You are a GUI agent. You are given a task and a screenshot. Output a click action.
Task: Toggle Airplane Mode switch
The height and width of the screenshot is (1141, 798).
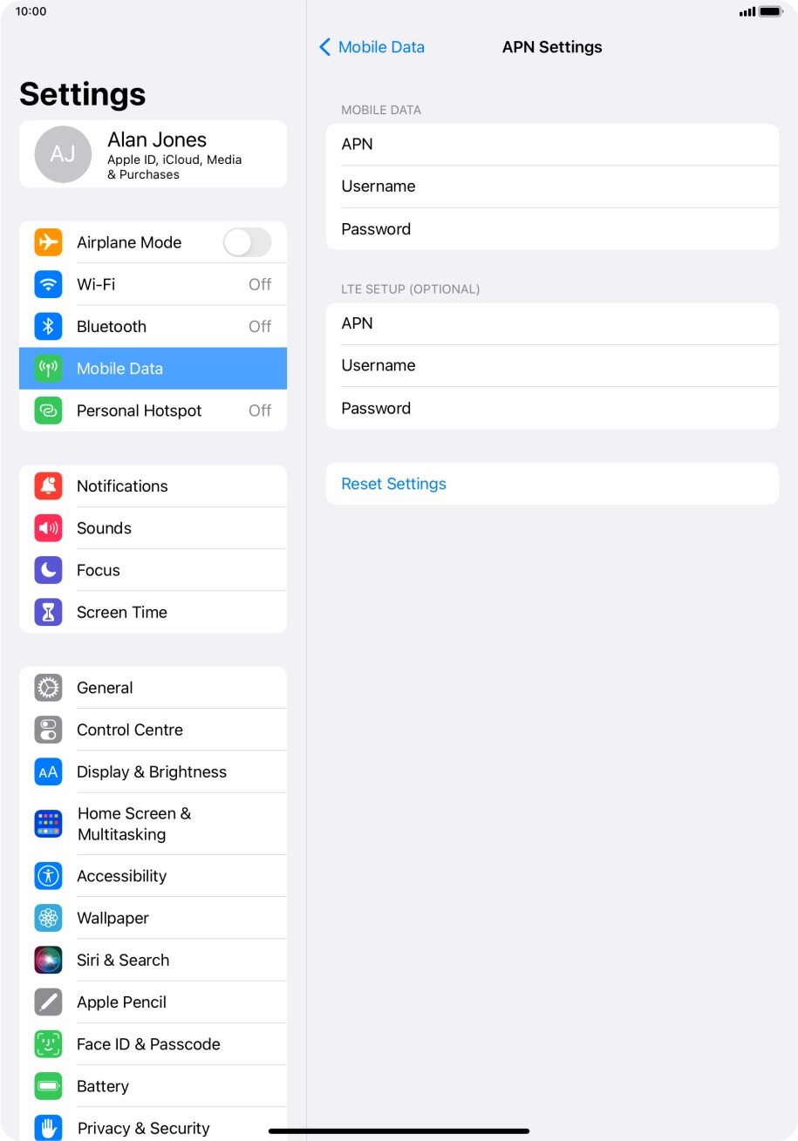(248, 242)
